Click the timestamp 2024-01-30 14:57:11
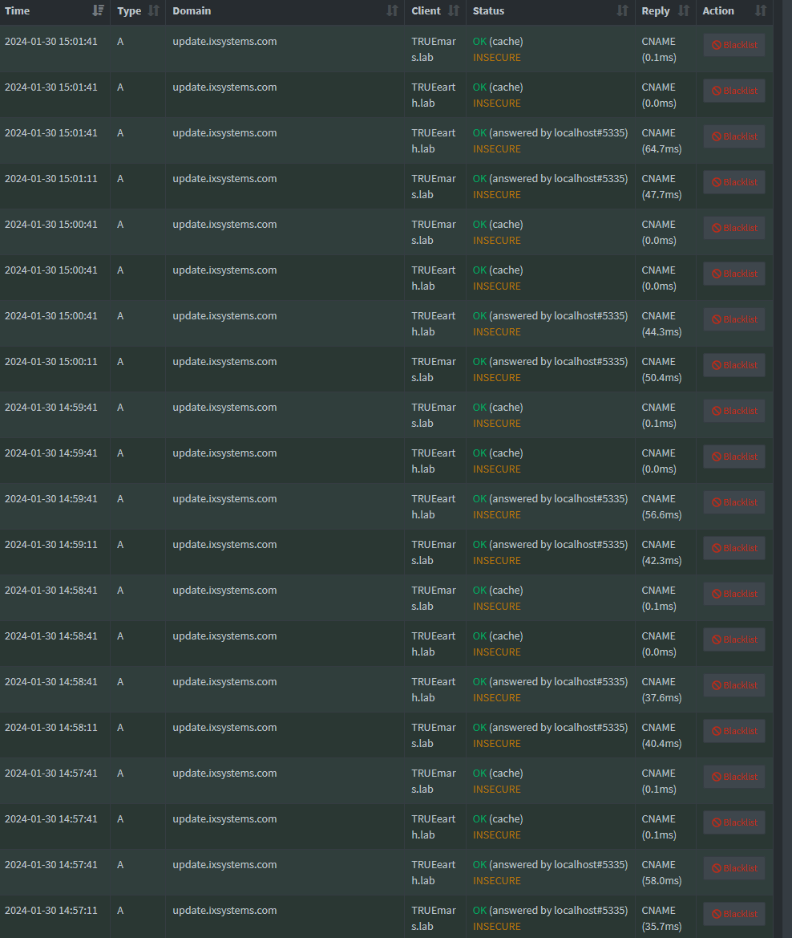This screenshot has height=938, width=792. 51,911
